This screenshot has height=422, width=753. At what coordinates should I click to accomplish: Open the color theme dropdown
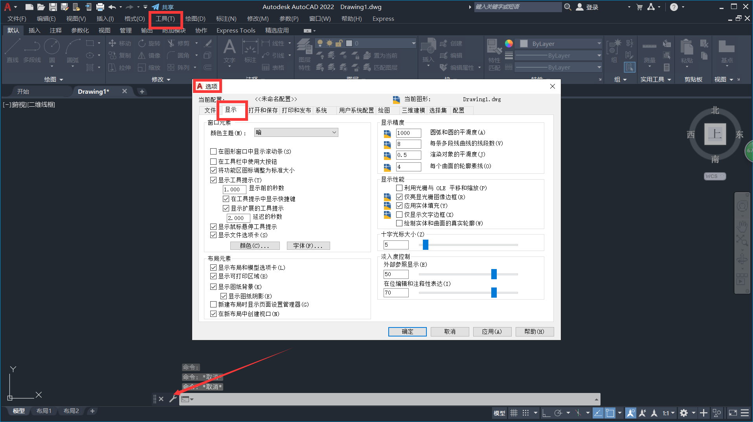coord(296,133)
